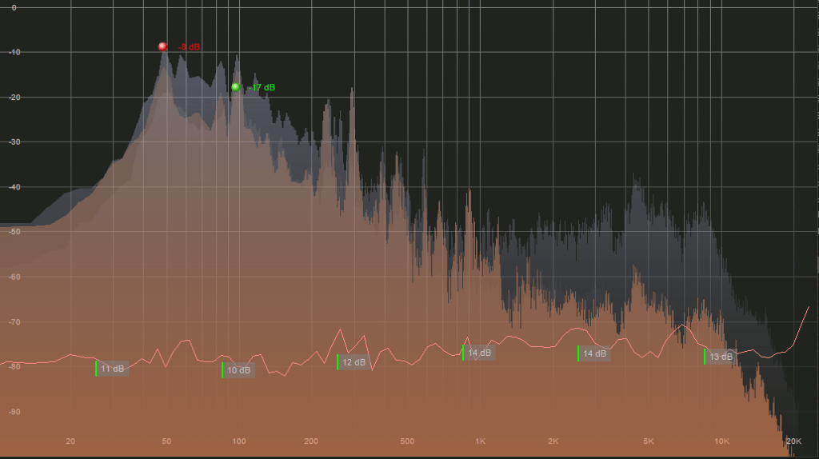The height and width of the screenshot is (459, 819).
Task: Select the red -8 dB peak label
Action: coord(189,47)
